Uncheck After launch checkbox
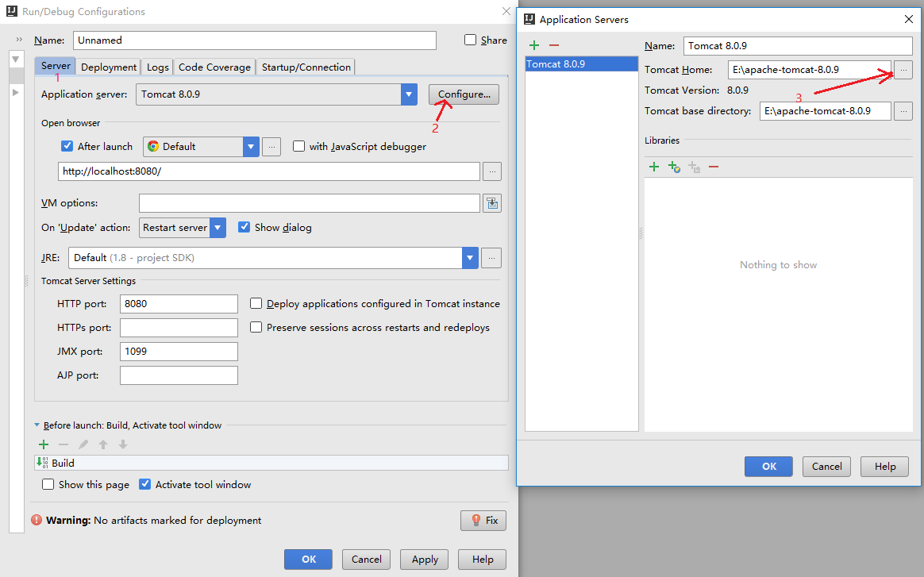Screen dimensions: 924x577 point(67,146)
